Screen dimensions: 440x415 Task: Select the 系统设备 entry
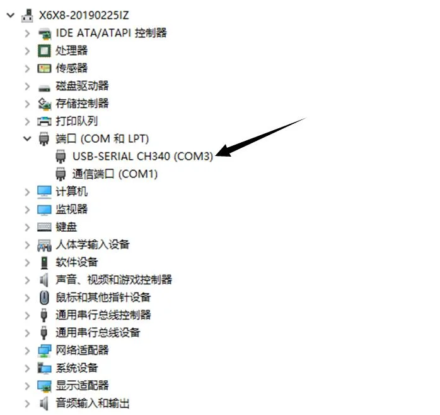click(77, 368)
